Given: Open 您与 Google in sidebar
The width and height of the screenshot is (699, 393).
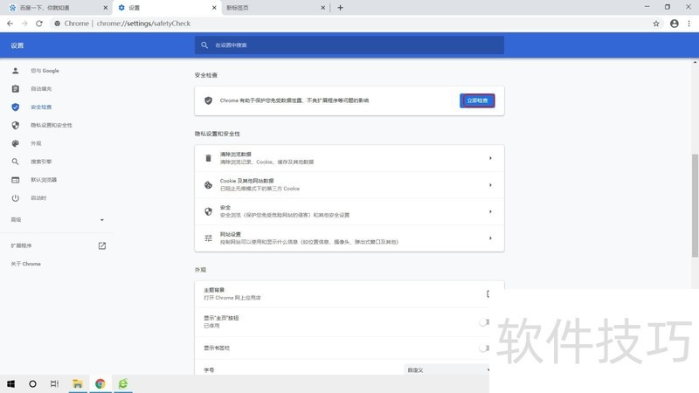Looking at the screenshot, I should [x=45, y=71].
